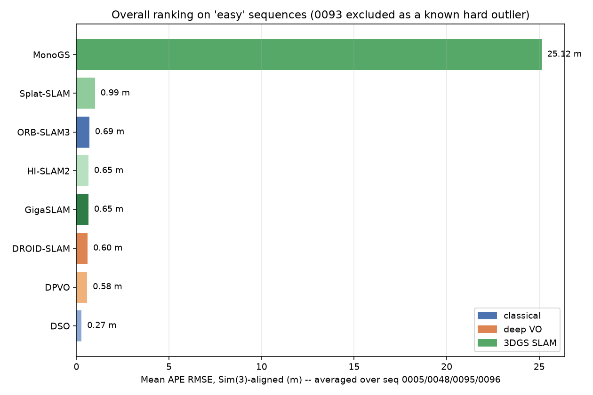
Task: Click the DROID-SLAM orange bar
Action: [82, 248]
